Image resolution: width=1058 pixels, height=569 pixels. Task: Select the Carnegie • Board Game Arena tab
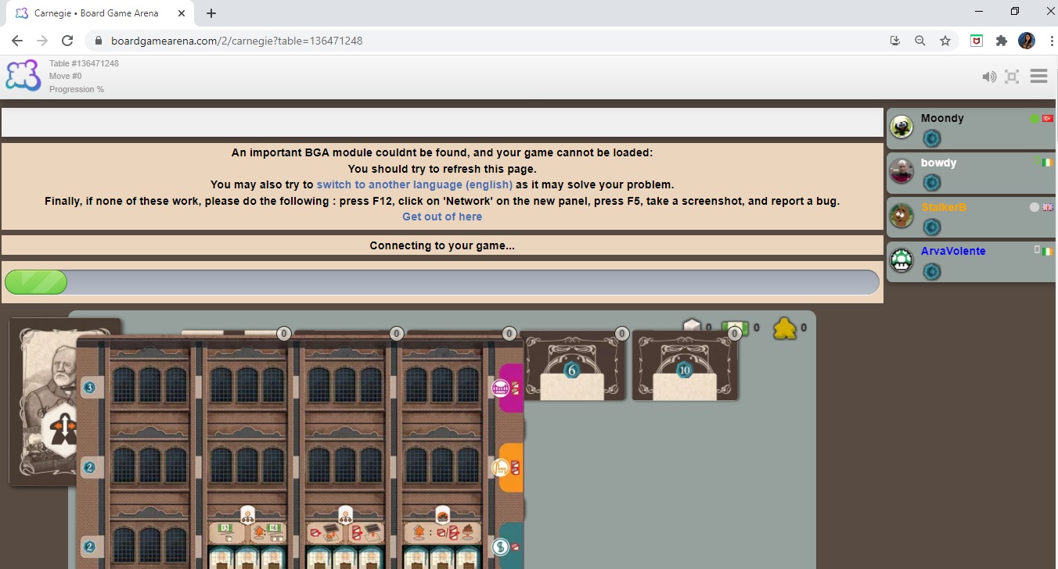click(102, 13)
